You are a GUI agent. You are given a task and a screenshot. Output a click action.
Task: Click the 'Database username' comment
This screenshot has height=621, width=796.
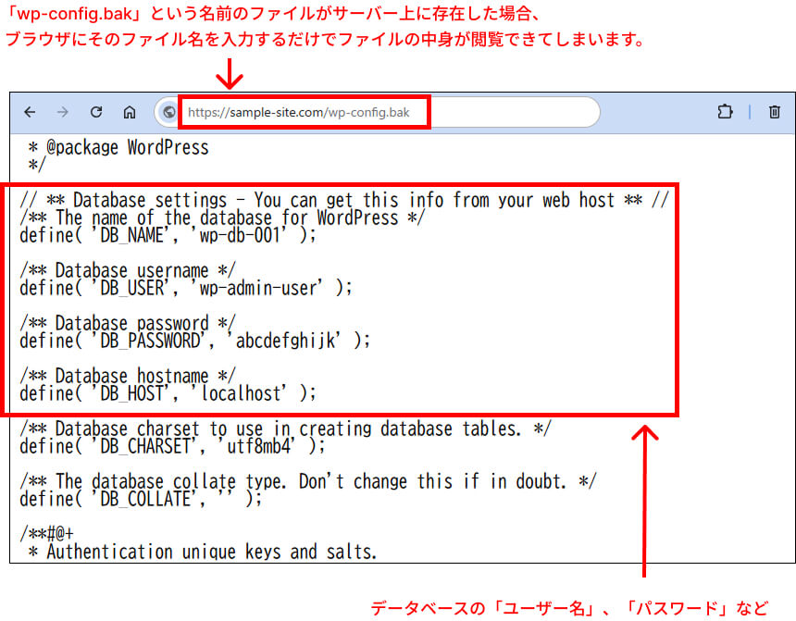coord(128,270)
